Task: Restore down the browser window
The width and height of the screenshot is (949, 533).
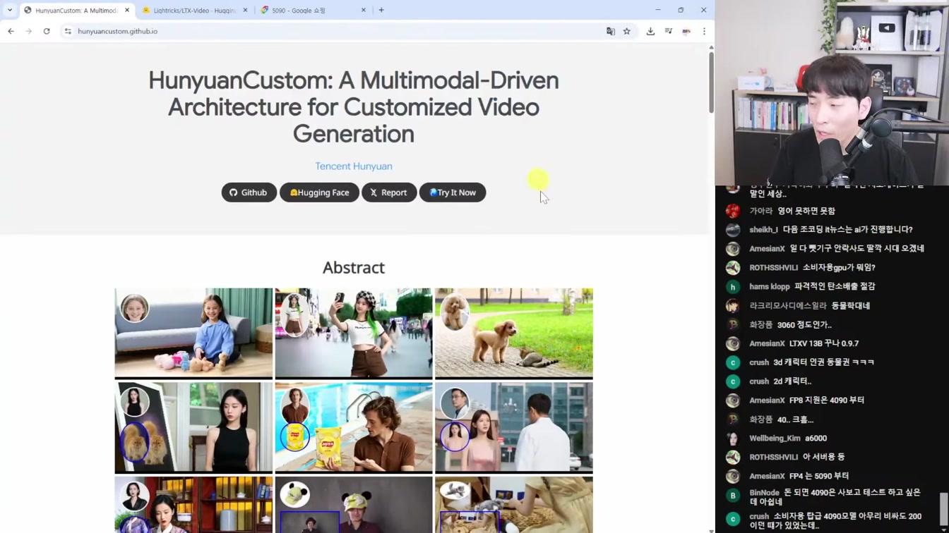Action: (x=681, y=10)
